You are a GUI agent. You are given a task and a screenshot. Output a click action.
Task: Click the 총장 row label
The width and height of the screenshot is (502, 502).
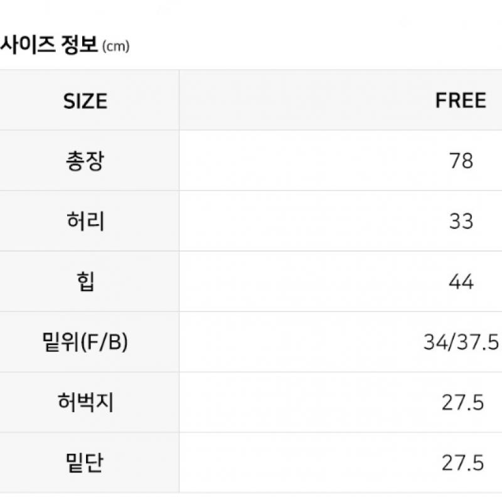point(85,161)
